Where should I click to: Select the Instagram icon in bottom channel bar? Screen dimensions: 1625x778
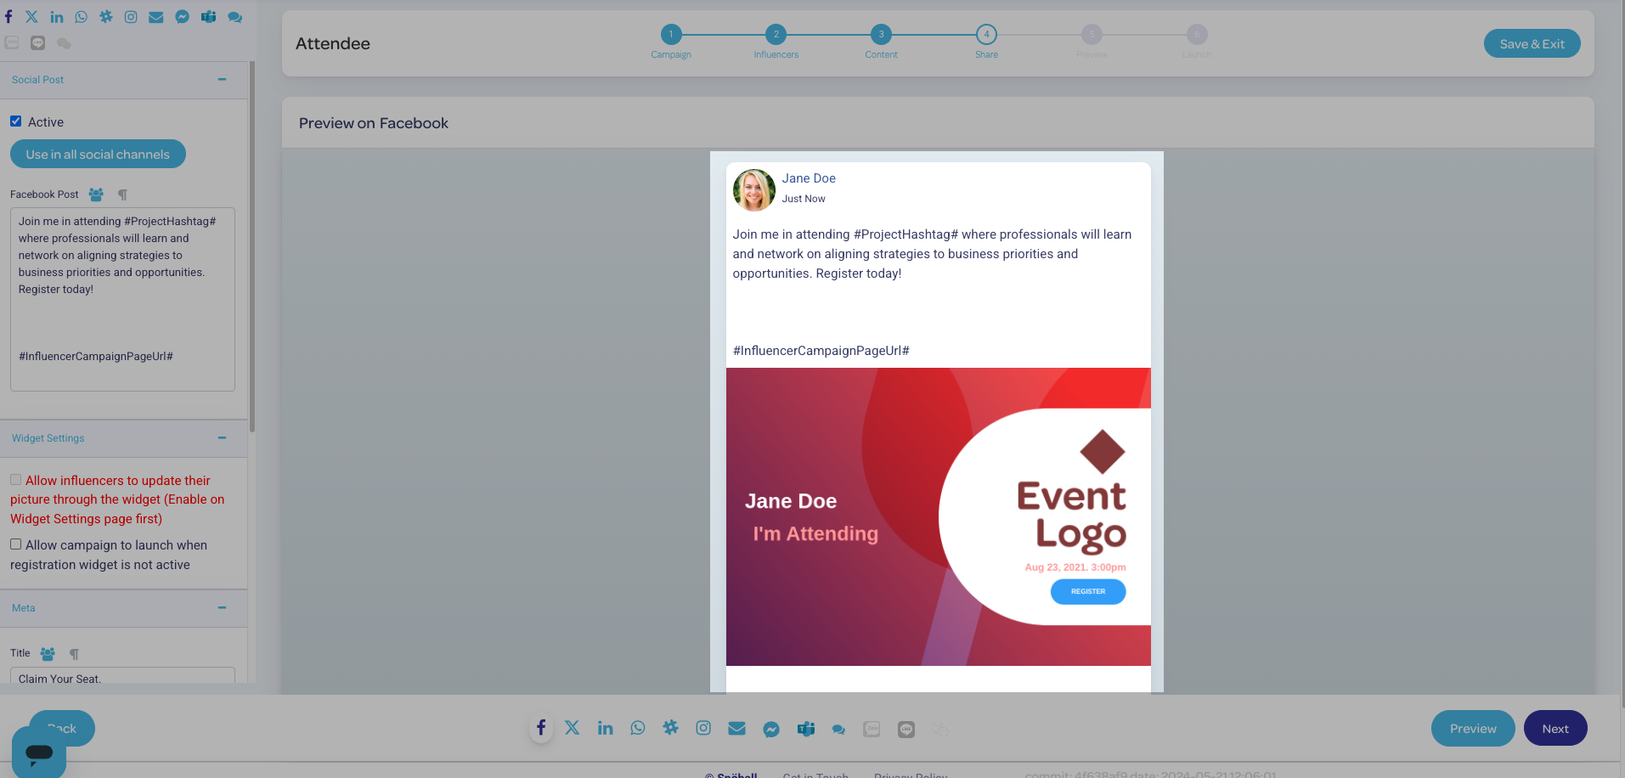point(703,728)
